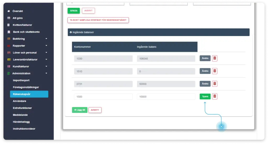The image size is (268, 144).
Task: Open Användare page
Action: 19,101
